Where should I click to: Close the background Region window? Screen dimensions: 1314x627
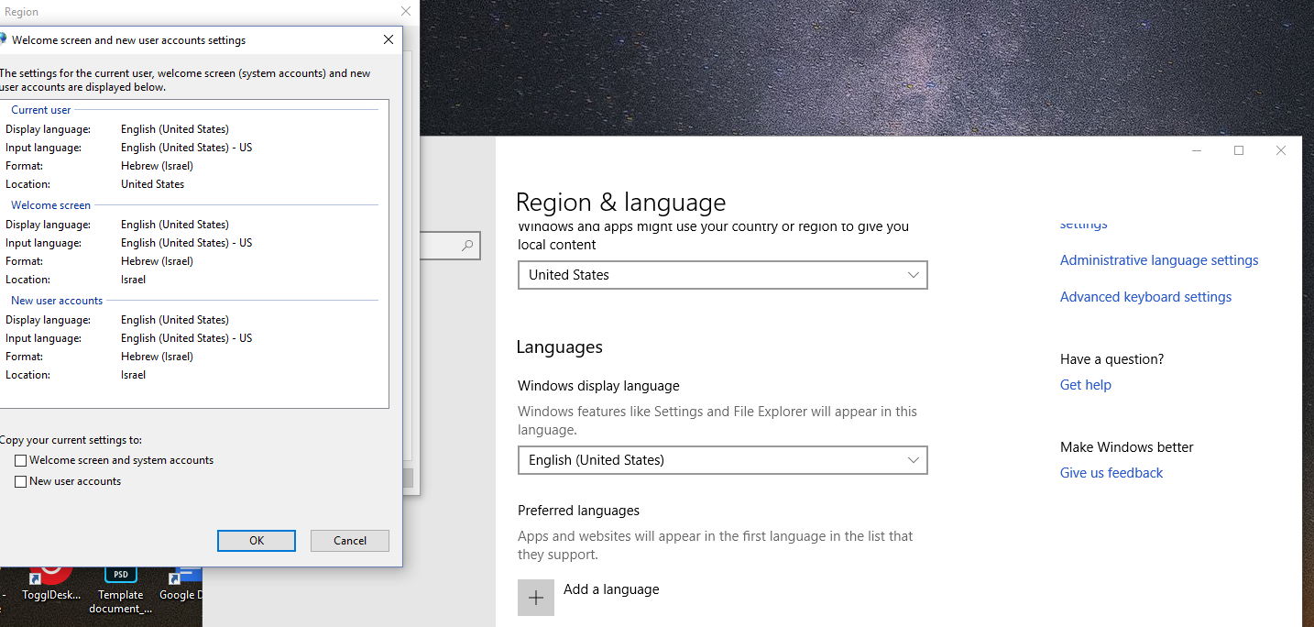coord(406,12)
